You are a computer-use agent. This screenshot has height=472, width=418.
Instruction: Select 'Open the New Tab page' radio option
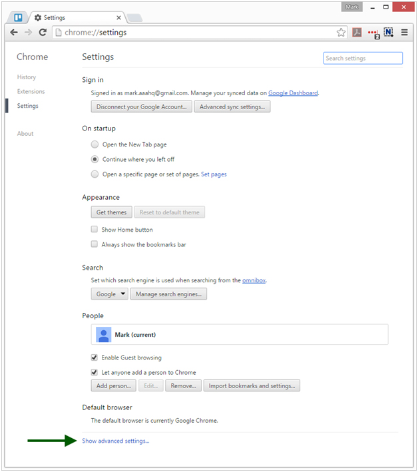click(x=95, y=144)
